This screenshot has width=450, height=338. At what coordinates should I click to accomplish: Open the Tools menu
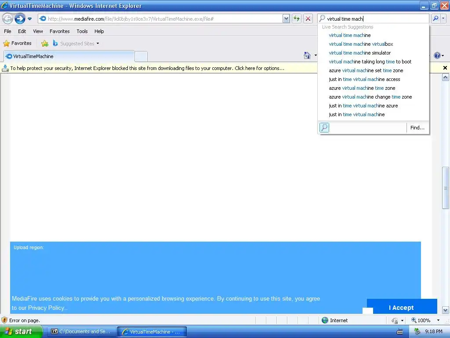82,31
